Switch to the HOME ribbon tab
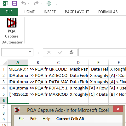126x126 pixels. (29, 12)
